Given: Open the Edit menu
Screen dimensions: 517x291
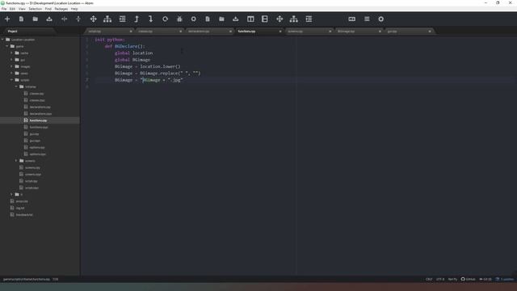Looking at the screenshot, I should (x=13, y=9).
